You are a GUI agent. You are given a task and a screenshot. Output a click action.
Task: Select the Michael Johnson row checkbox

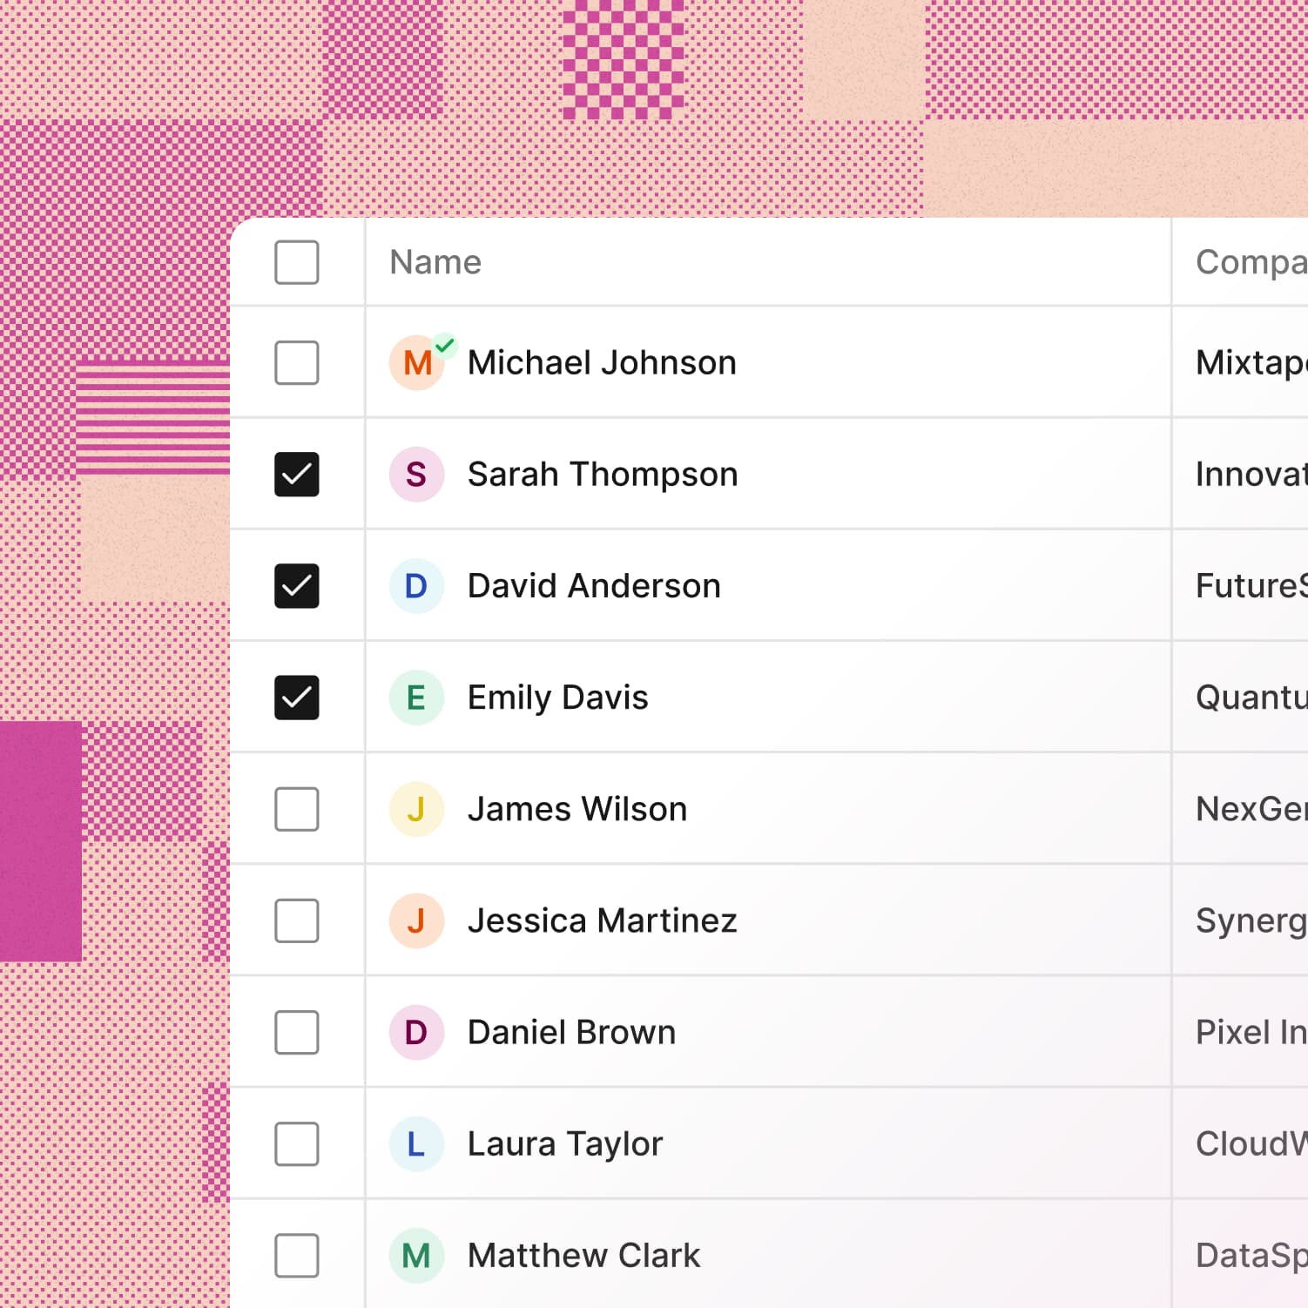point(297,363)
